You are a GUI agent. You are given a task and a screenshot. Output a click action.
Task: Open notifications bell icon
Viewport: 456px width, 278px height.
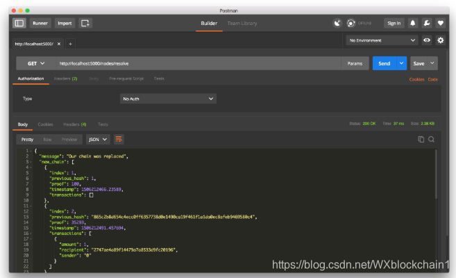click(413, 23)
